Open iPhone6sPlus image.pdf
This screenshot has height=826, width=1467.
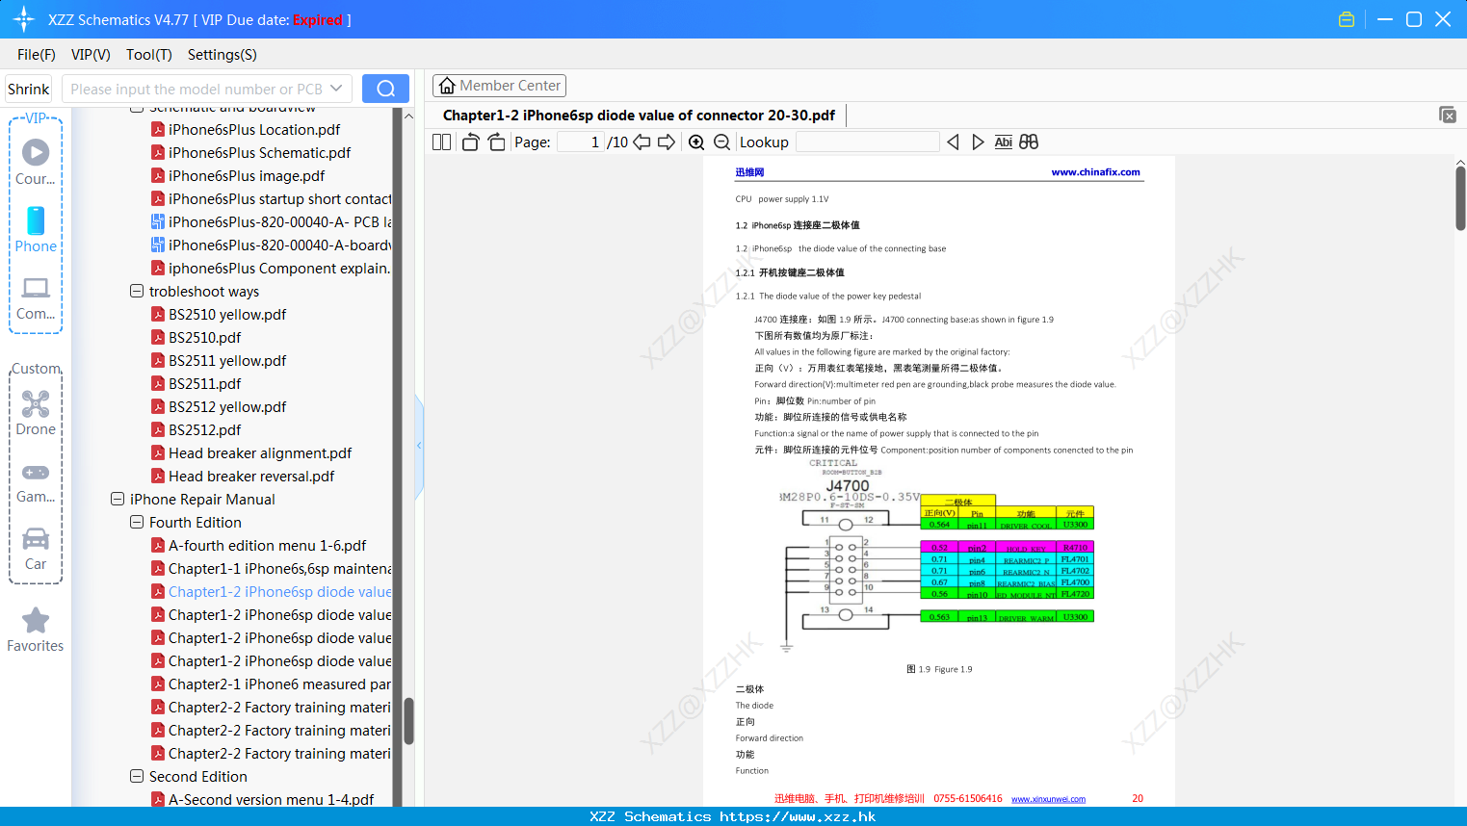[x=247, y=175]
